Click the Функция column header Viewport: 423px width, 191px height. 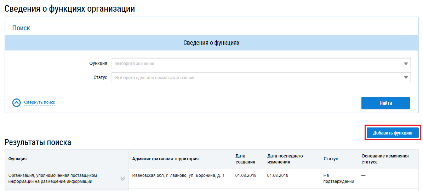[x=17, y=159]
